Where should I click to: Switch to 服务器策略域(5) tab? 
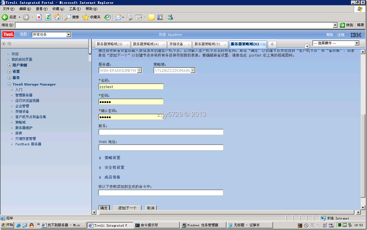click(207, 44)
